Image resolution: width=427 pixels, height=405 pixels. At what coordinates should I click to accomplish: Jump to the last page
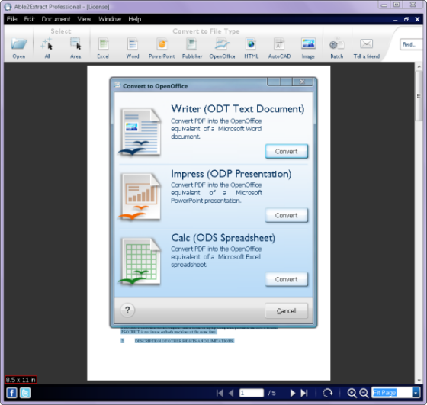304,393
